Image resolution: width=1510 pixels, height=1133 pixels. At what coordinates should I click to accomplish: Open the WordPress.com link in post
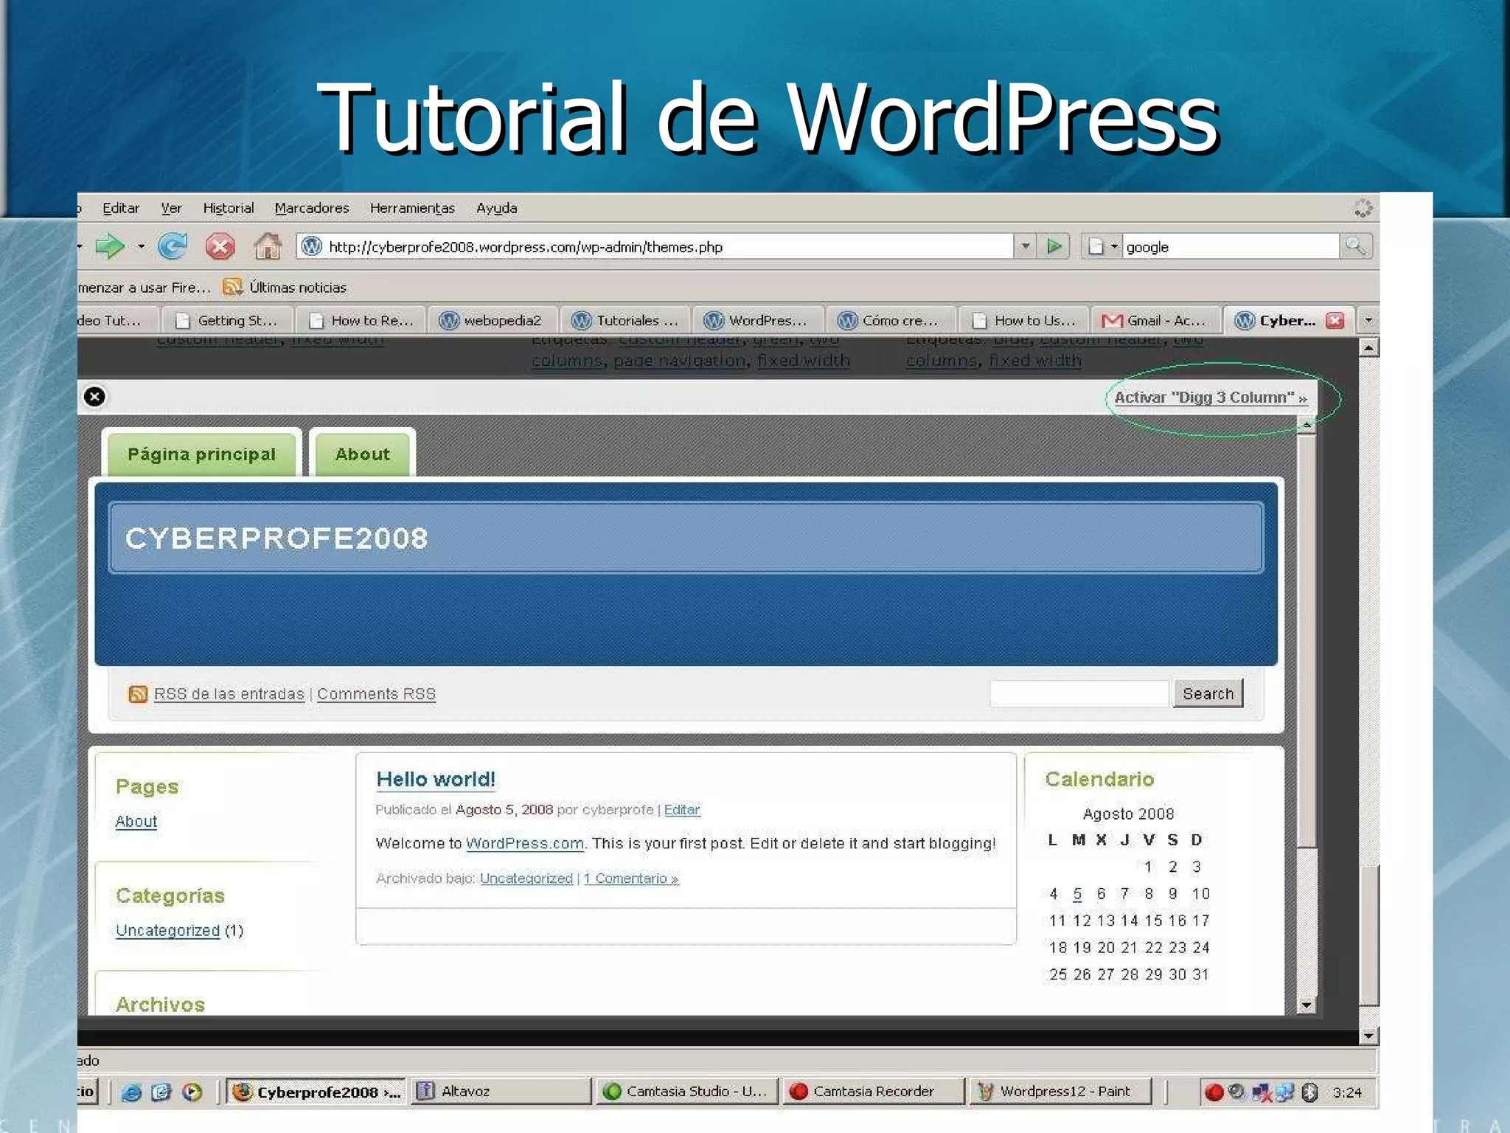click(x=525, y=844)
